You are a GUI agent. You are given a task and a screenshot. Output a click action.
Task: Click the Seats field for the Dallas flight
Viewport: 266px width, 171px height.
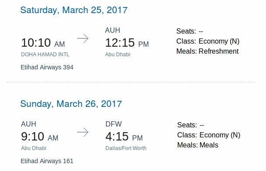[190, 125]
